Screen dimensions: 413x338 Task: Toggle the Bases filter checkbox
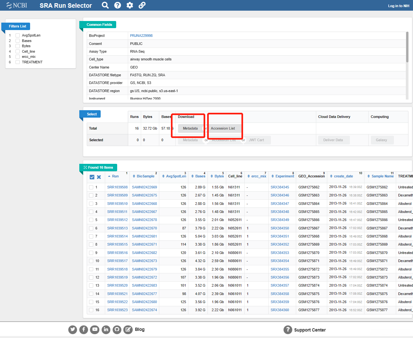(x=18, y=41)
